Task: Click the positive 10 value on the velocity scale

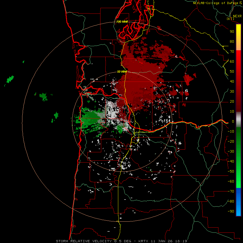Action: tap(232, 112)
